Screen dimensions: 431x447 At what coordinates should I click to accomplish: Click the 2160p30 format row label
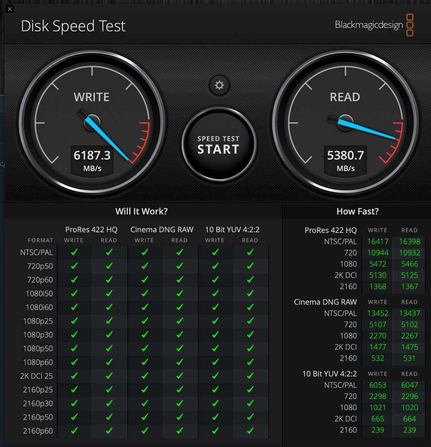38,403
